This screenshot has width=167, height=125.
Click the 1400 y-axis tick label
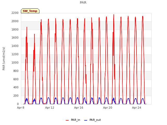coord(15,46)
